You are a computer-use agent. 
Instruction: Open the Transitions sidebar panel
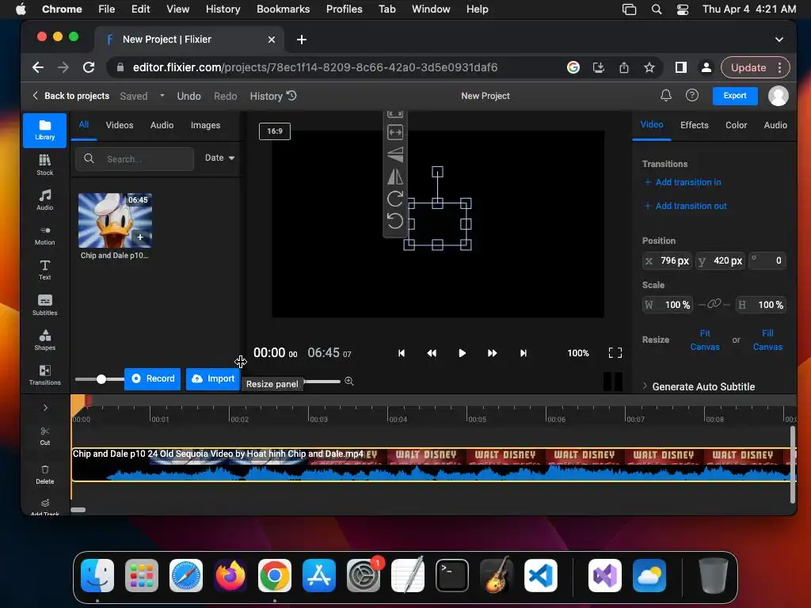tap(44, 374)
